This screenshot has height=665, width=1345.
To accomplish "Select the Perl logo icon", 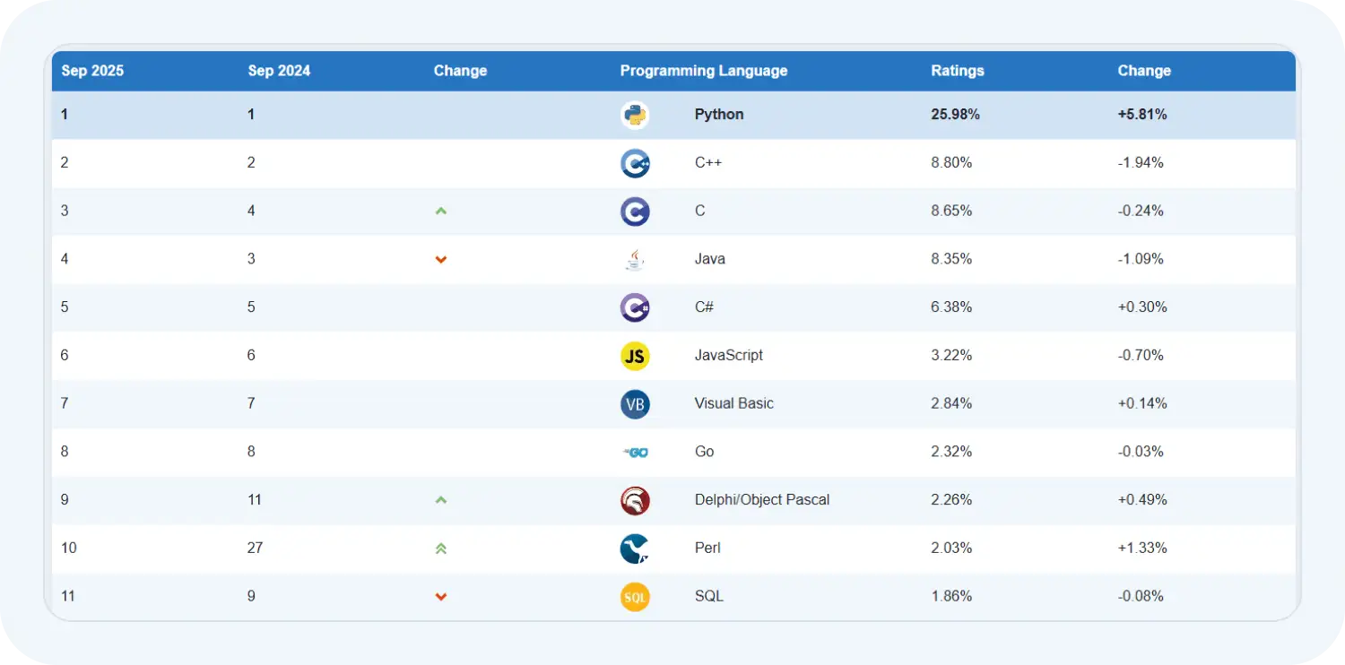I will (635, 548).
